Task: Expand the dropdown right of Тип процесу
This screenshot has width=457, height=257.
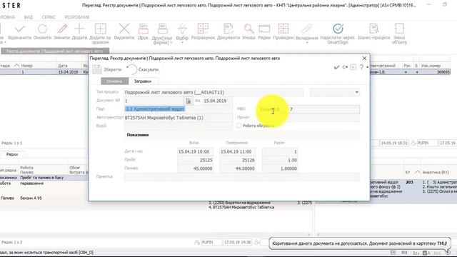Action: tap(357, 92)
